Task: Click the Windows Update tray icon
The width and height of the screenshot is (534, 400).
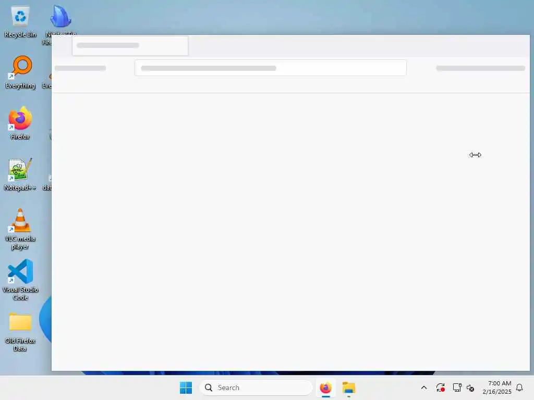Action: click(440, 387)
